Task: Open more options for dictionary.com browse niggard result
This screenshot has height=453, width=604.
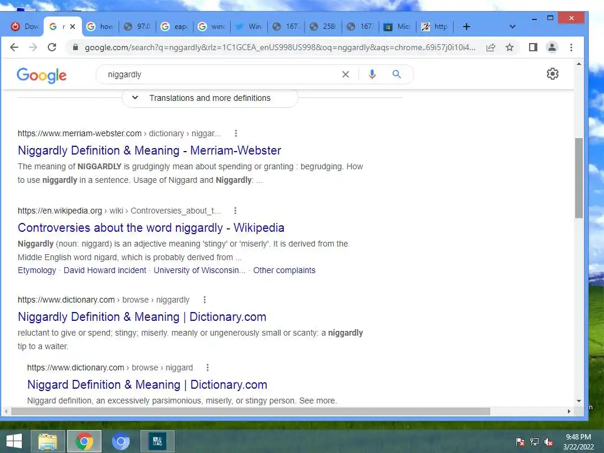Action: point(208,367)
